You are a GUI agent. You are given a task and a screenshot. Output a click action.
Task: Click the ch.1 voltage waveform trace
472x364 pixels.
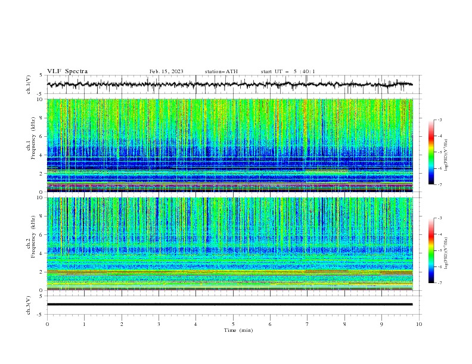229,84
